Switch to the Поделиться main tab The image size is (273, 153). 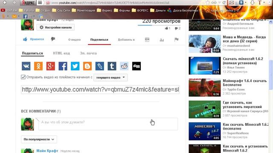[x=99, y=40]
